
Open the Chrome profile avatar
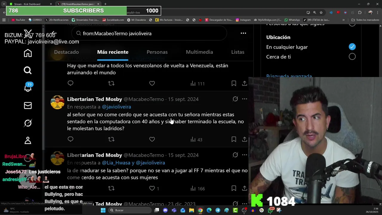click(x=370, y=13)
